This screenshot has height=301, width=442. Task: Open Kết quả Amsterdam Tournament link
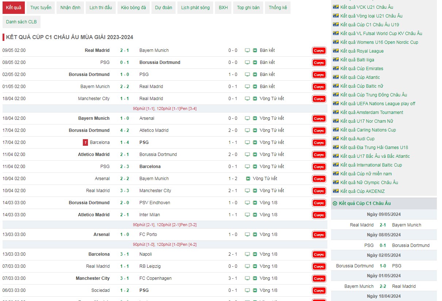coord(372,112)
